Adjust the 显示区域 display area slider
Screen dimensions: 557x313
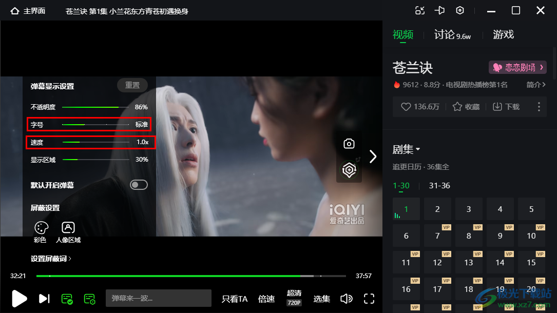pyautogui.click(x=96, y=160)
